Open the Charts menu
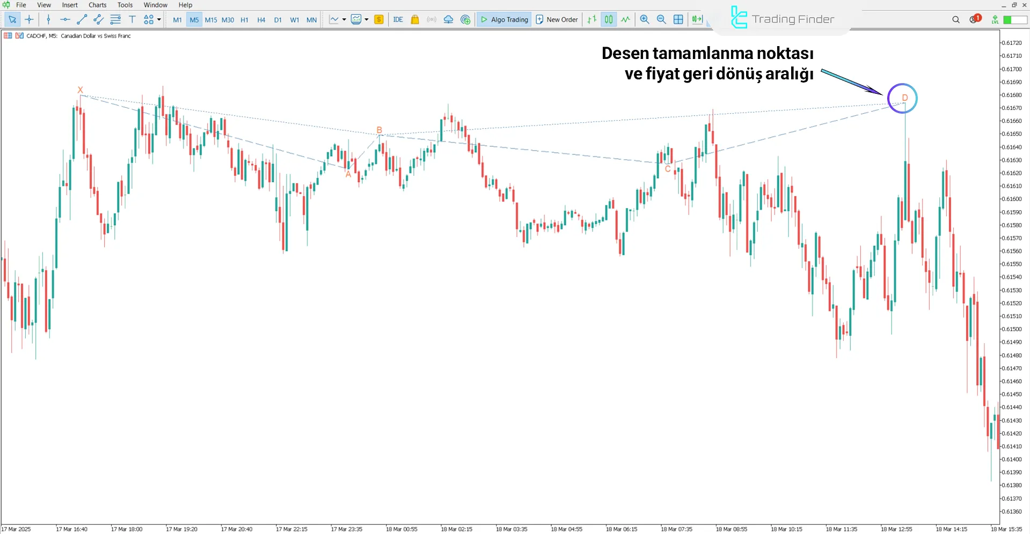The height and width of the screenshot is (534, 1030). coord(97,5)
